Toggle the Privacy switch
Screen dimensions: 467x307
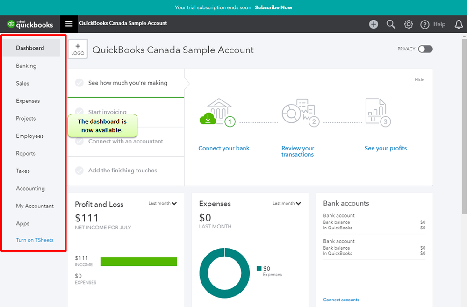[425, 49]
